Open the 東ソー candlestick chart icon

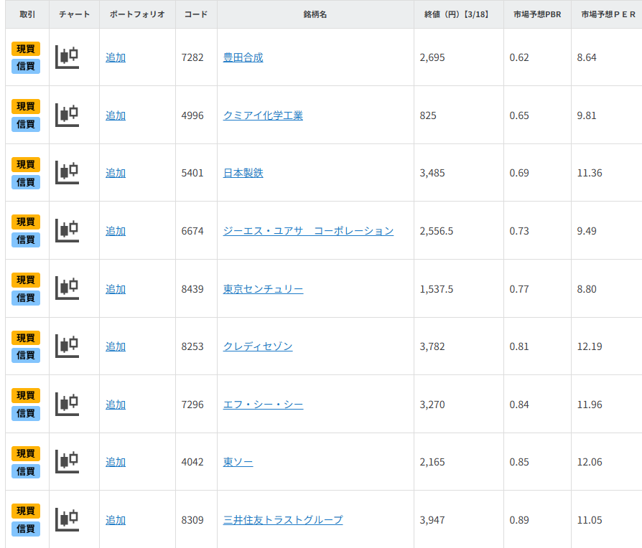tap(68, 462)
